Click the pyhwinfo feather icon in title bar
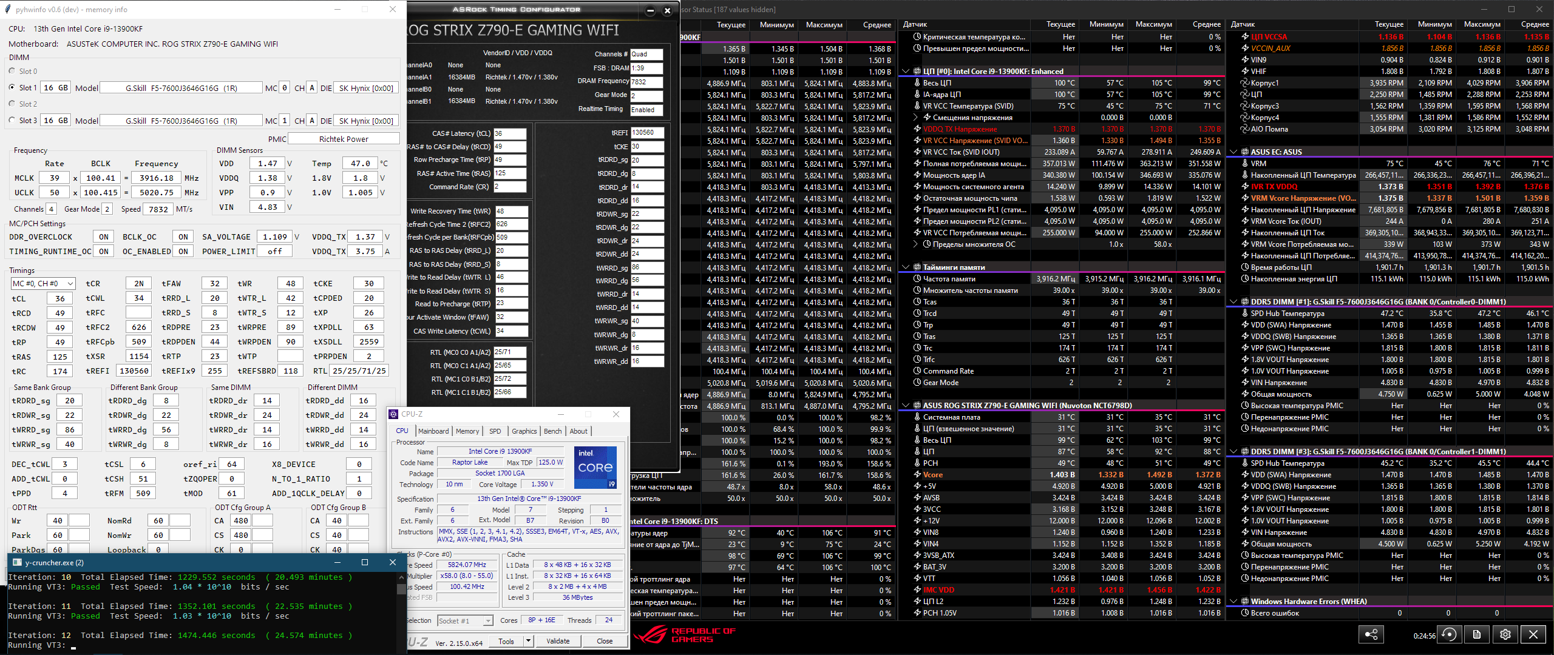Image resolution: width=1554 pixels, height=655 pixels. coord(8,10)
